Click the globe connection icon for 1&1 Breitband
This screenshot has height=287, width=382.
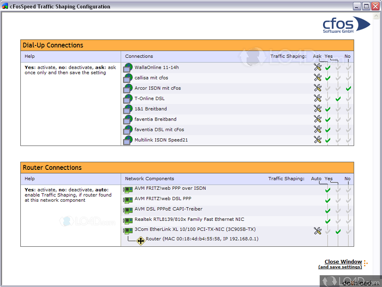[x=128, y=109]
